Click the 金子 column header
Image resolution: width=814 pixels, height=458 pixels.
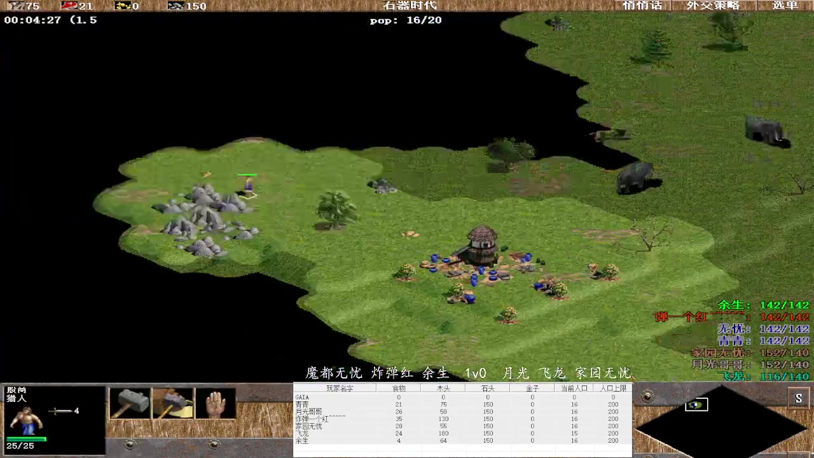pyautogui.click(x=532, y=388)
